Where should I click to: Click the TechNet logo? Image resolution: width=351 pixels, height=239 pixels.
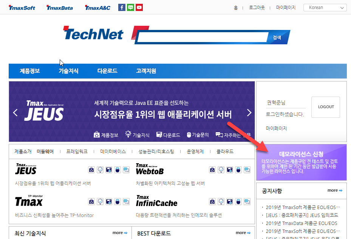93,33
